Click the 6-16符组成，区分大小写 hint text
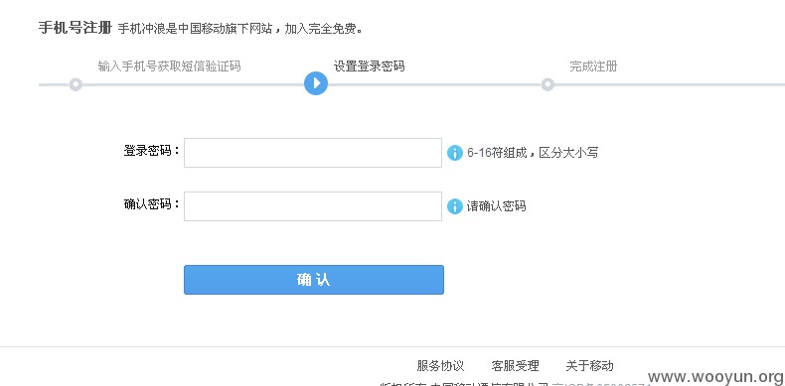The image size is (785, 386). (x=533, y=153)
